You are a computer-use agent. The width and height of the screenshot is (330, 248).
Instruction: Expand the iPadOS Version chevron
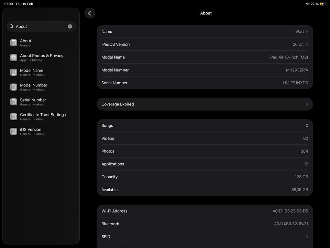pyautogui.click(x=307, y=44)
